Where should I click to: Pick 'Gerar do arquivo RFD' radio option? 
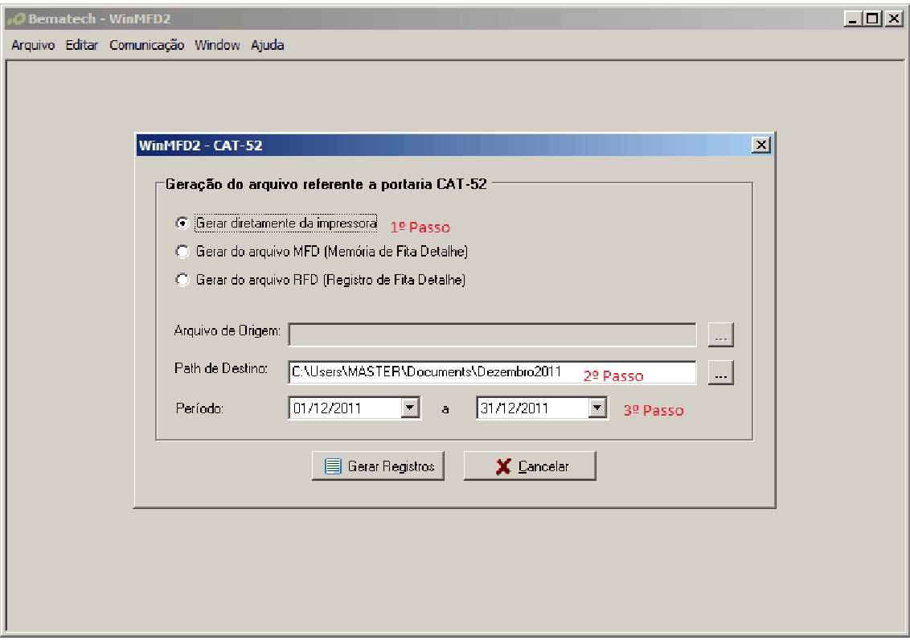[182, 280]
